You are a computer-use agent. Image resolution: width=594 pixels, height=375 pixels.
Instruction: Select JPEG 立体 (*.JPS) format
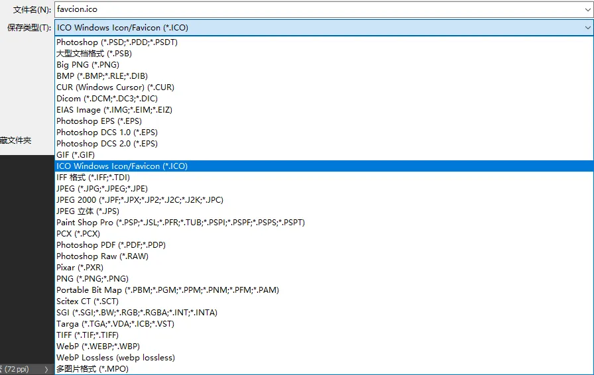324,211
